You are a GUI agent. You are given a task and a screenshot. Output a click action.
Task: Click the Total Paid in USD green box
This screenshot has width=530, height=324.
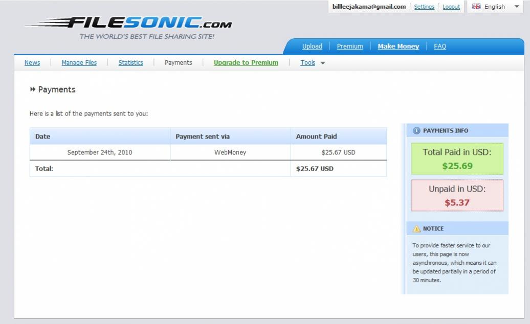457,158
